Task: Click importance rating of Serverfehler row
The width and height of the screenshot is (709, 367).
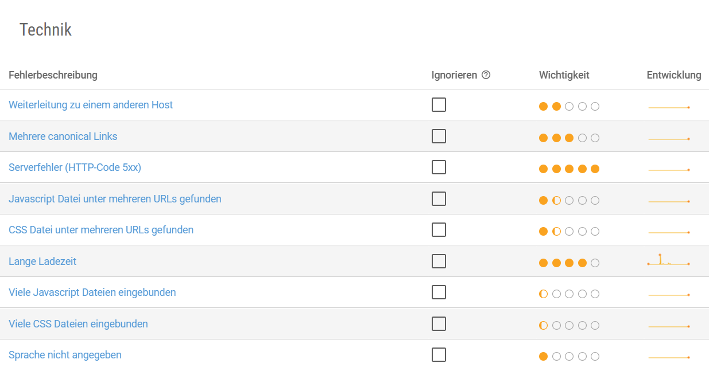Action: 569,169
